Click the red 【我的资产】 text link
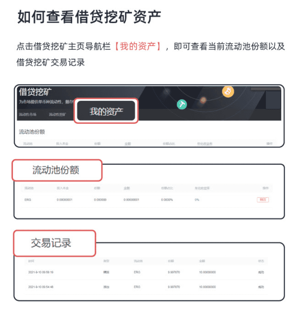The width and height of the screenshot is (297, 311). point(138,46)
